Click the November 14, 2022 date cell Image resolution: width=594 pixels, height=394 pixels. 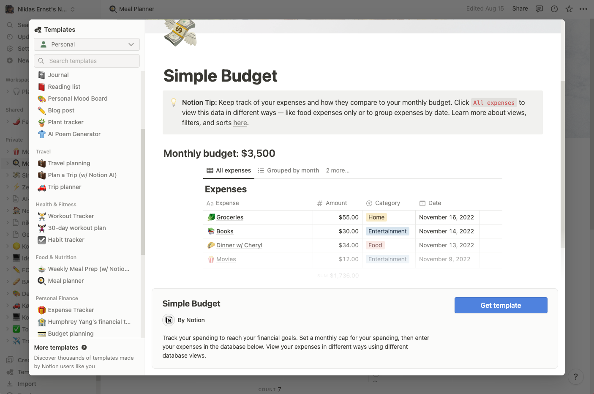pos(447,231)
